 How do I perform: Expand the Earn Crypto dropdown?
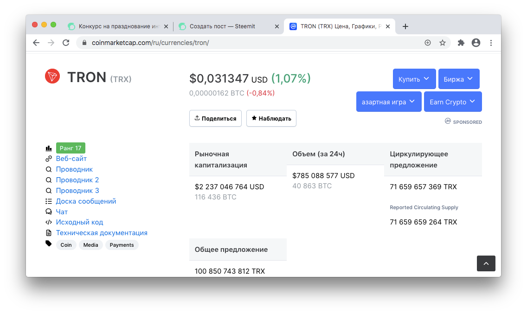click(453, 102)
